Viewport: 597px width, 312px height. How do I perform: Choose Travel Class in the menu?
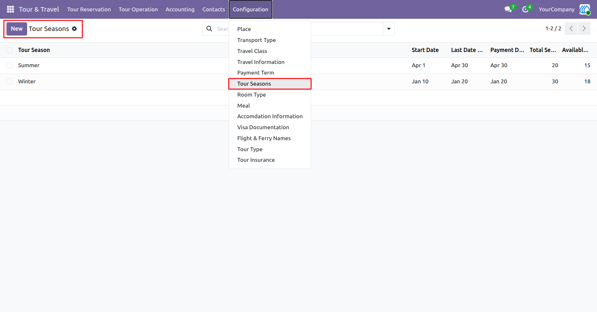(x=270, y=51)
